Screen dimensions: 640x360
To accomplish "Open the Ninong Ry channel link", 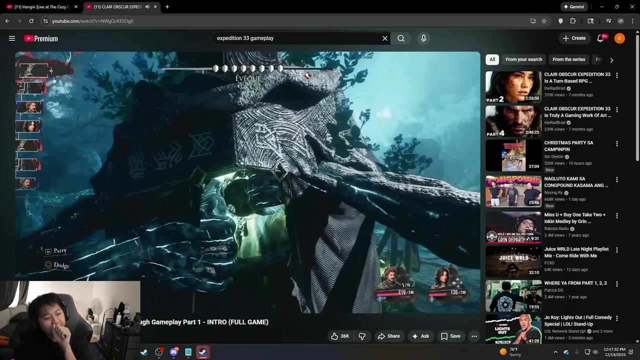I will click(554, 192).
